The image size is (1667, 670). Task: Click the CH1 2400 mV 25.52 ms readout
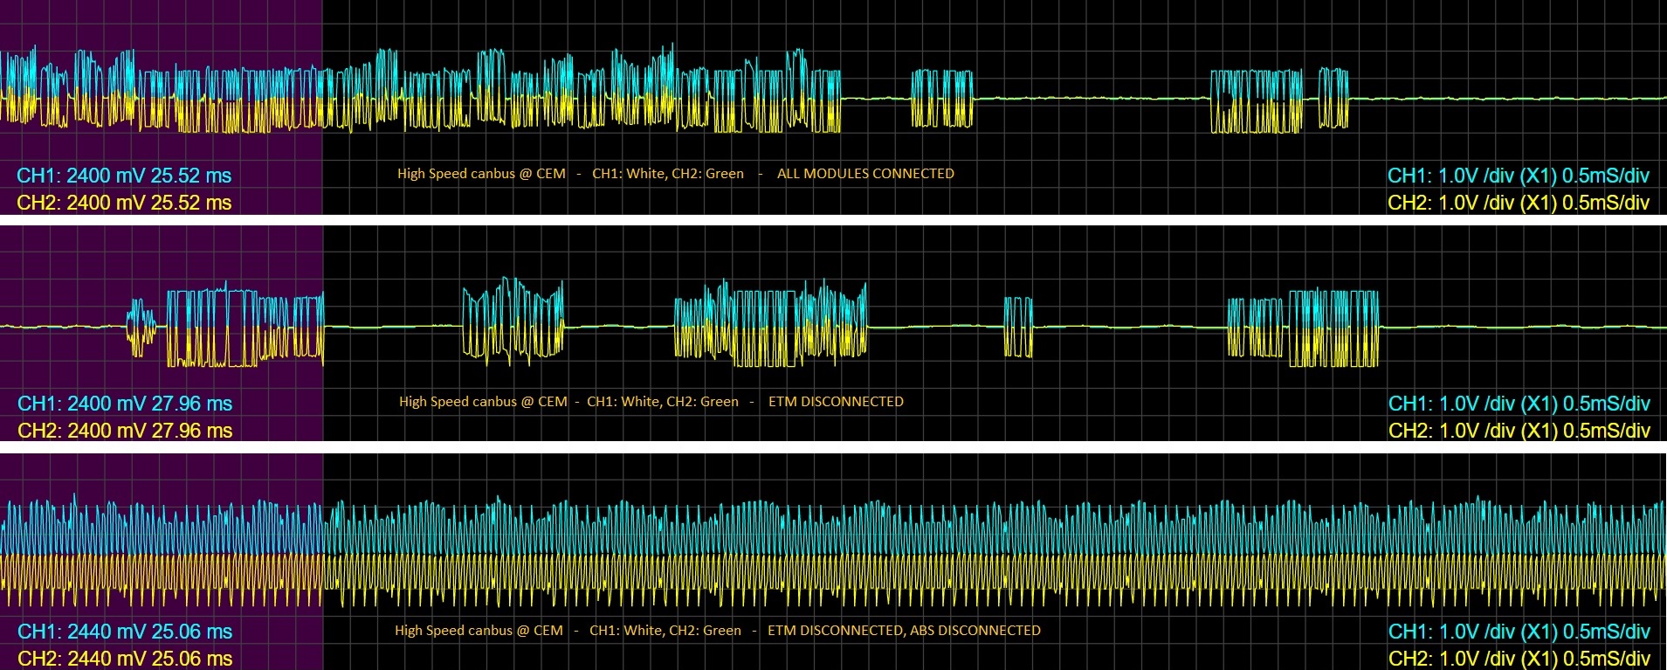tap(124, 176)
